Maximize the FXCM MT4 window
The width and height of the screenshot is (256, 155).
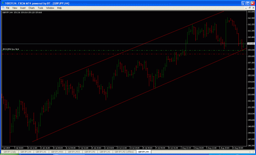coord(248,3)
